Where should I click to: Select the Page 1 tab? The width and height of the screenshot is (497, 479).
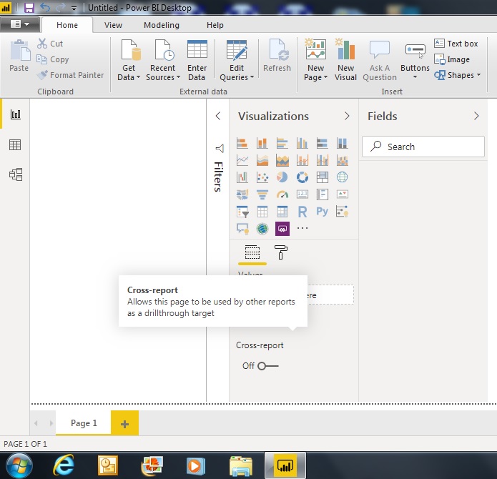tap(84, 423)
